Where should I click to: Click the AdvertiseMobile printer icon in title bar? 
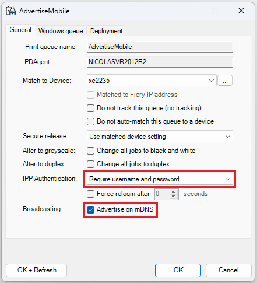click(11, 11)
